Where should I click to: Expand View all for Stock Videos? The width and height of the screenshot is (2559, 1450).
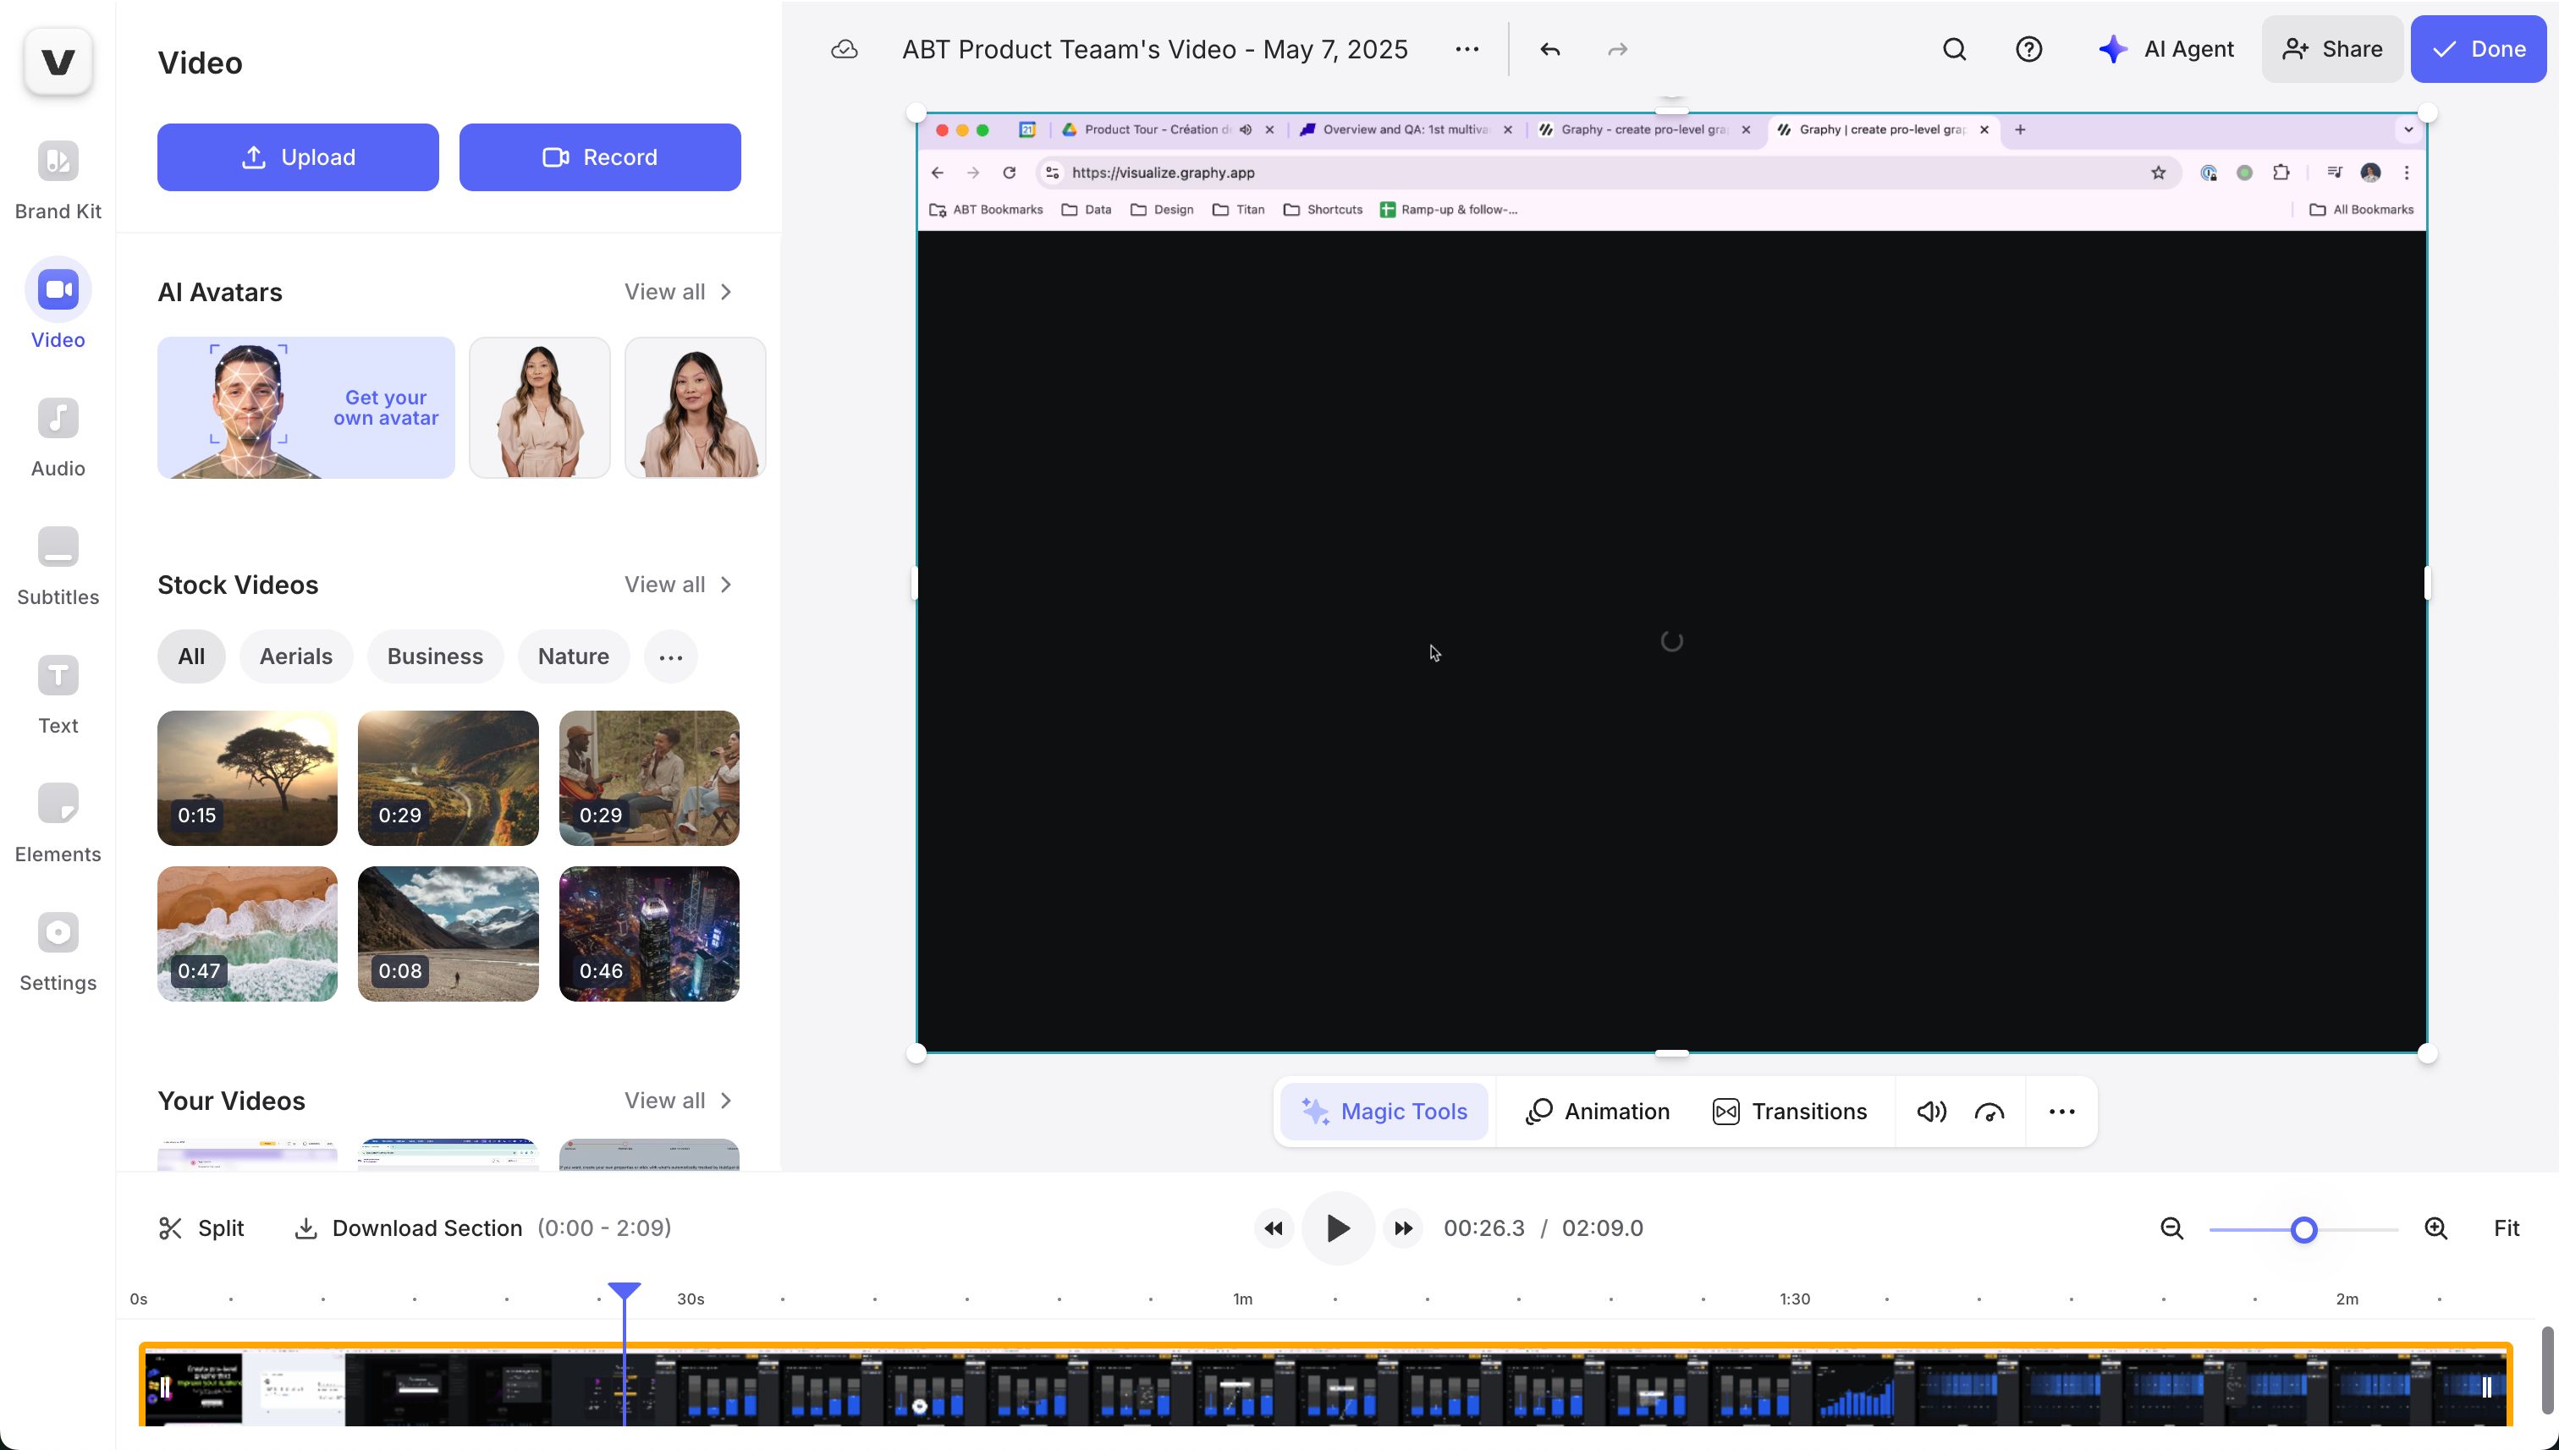pyautogui.click(x=679, y=585)
